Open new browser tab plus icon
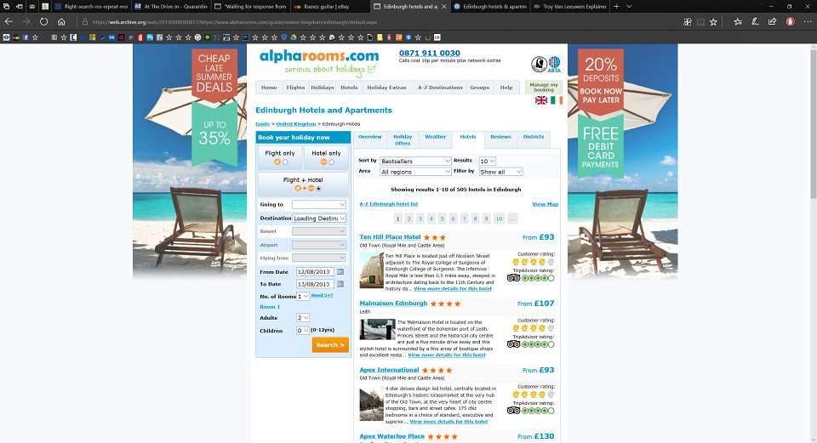Screen dimensions: 817x443 pyautogui.click(x=616, y=6)
